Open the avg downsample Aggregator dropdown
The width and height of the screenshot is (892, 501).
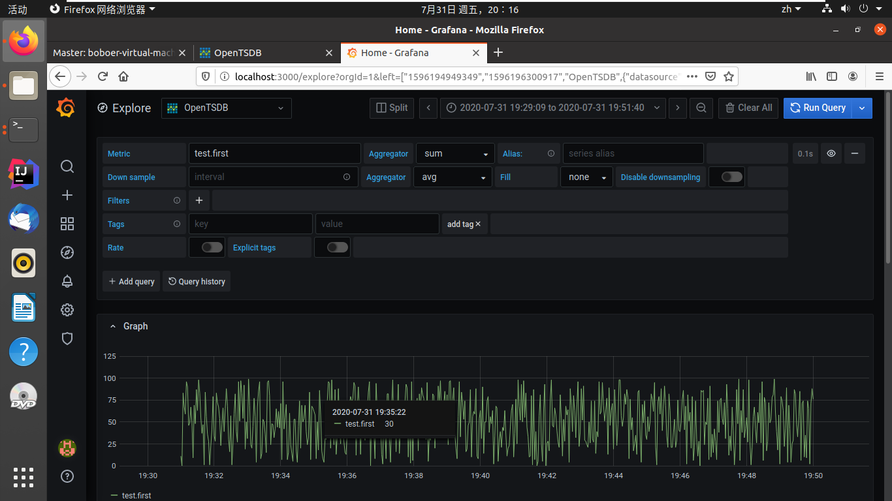(x=453, y=177)
